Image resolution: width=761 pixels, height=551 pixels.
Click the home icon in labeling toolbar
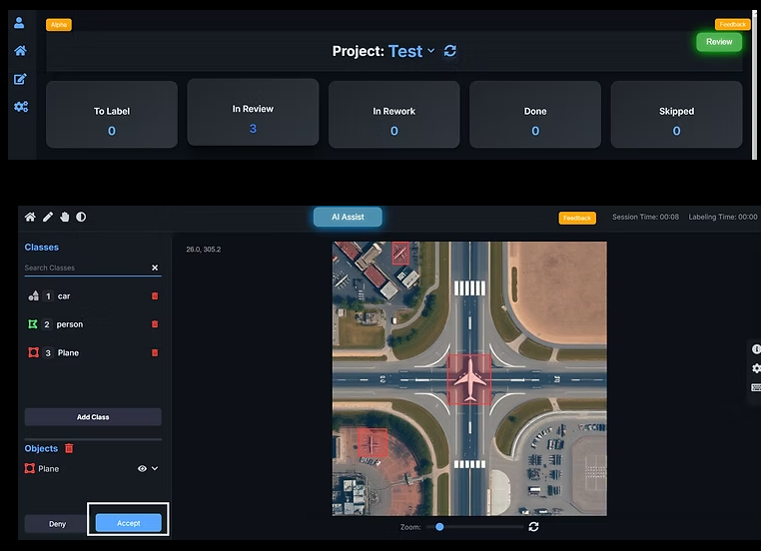(31, 217)
